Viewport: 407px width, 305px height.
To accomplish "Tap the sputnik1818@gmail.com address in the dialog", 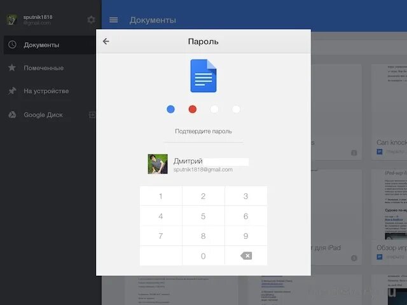I will [203, 170].
